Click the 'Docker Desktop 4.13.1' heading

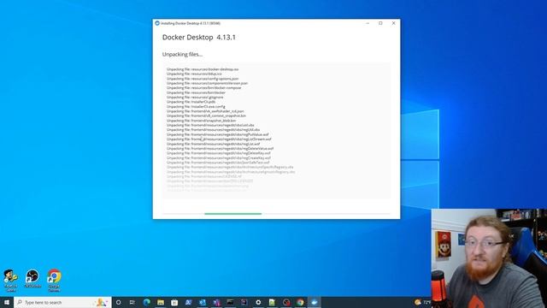199,38
